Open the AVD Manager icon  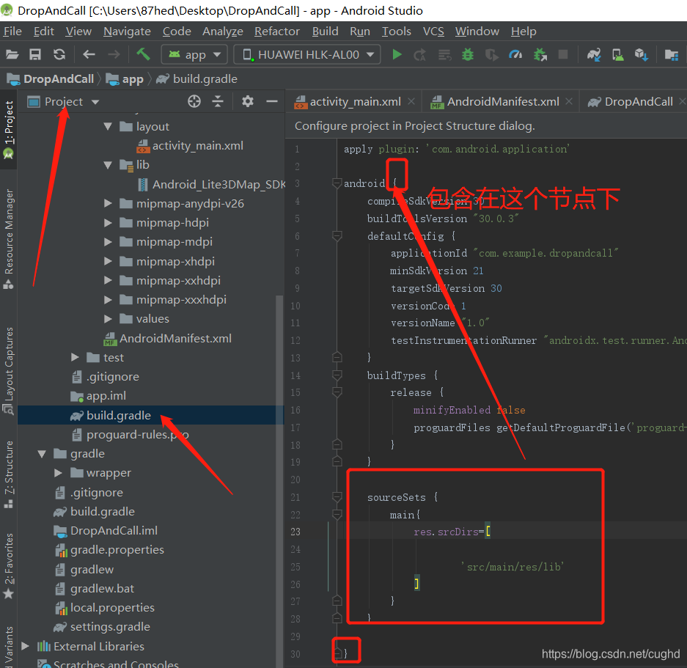[618, 55]
